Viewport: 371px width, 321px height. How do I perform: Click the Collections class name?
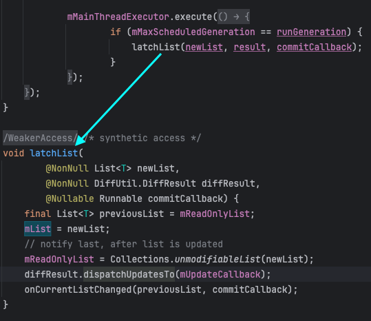coord(140,259)
